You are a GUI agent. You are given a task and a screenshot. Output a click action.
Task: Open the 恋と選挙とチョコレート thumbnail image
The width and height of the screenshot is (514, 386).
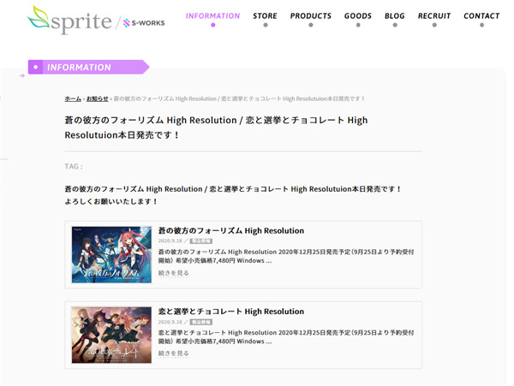[x=111, y=335]
